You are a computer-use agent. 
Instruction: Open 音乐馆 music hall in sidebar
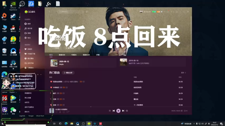[x=28, y=29]
